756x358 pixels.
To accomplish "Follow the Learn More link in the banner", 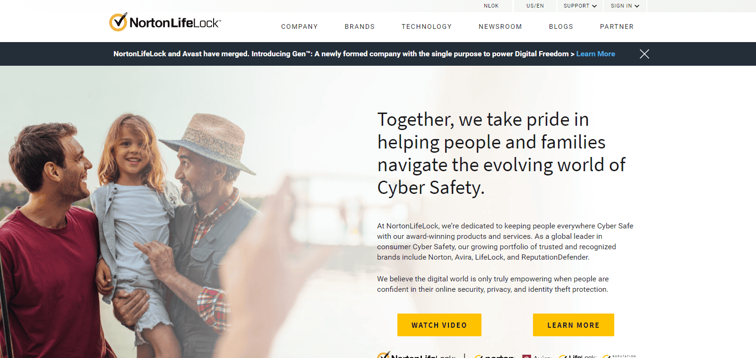I will pos(595,54).
